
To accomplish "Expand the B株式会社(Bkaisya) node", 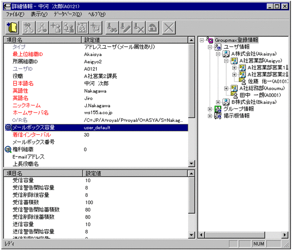I will pyautogui.click(x=218, y=102).
